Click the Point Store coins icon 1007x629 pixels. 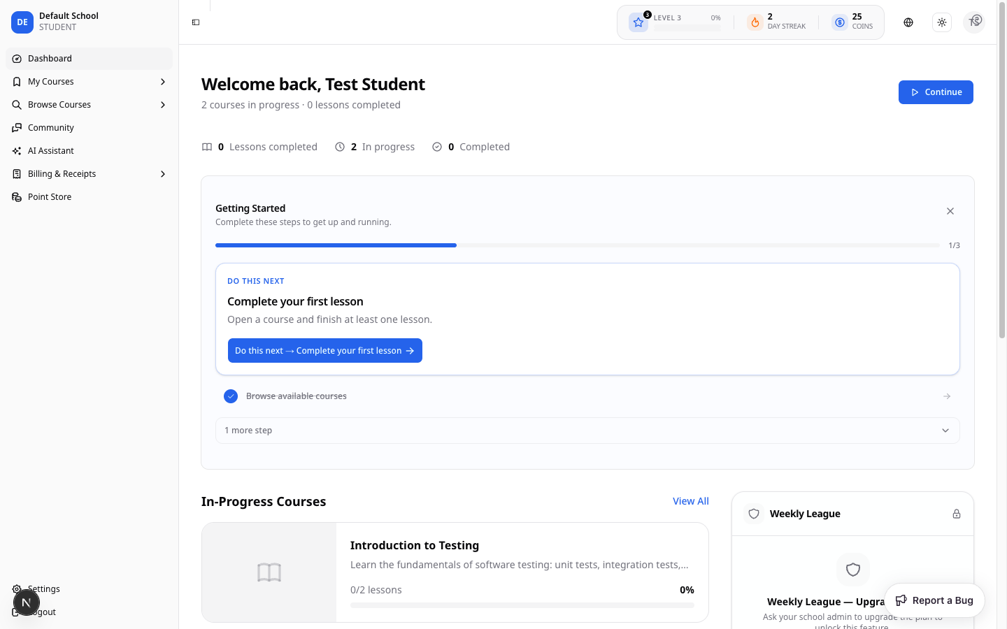(17, 197)
